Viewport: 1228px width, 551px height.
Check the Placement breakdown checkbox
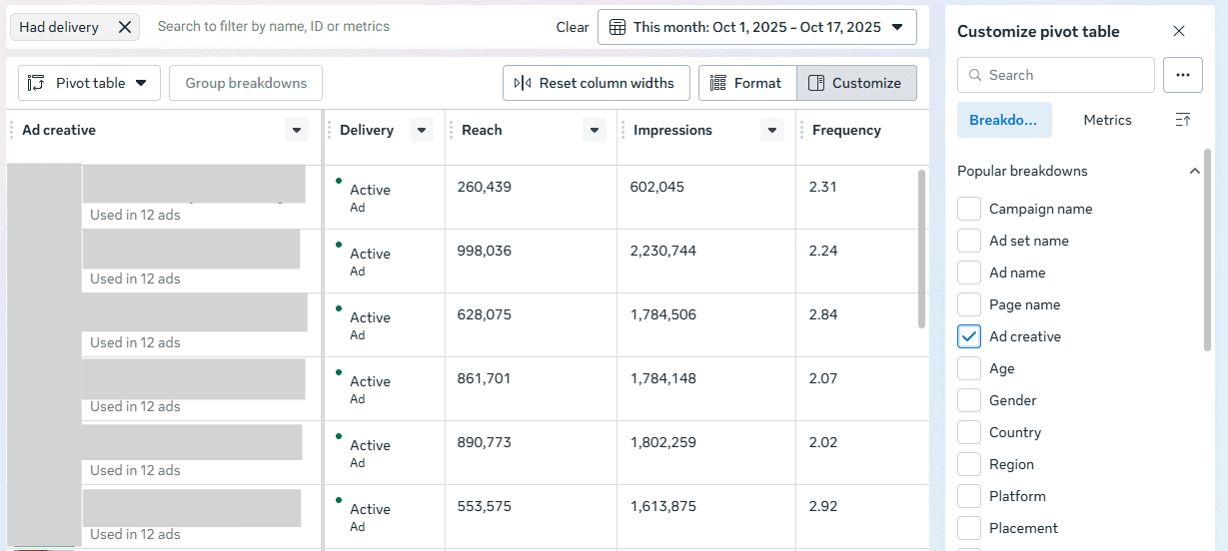pyautogui.click(x=969, y=528)
